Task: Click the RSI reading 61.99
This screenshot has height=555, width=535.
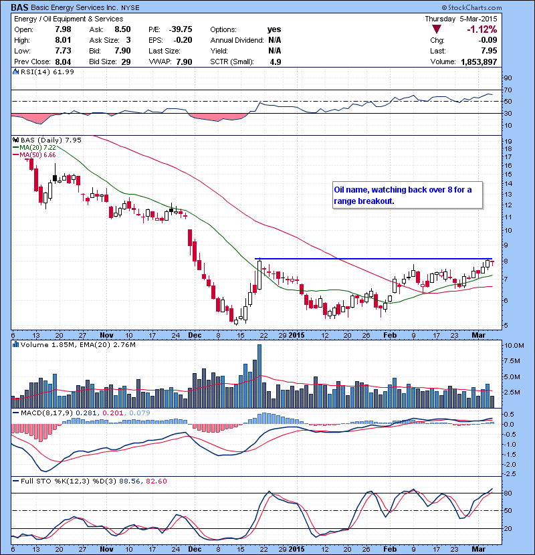Action: (x=64, y=72)
